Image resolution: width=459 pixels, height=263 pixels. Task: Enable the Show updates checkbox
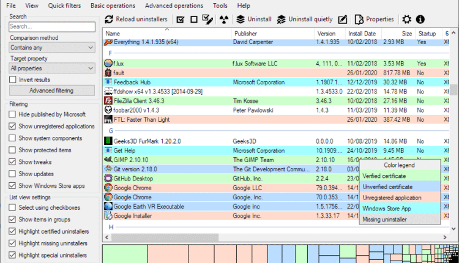point(12,174)
